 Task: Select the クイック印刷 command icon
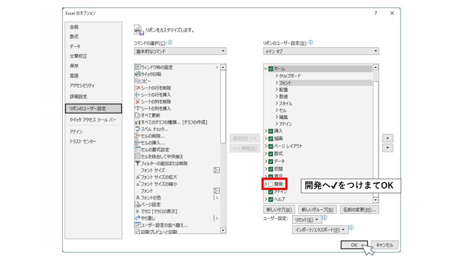coord(138,74)
